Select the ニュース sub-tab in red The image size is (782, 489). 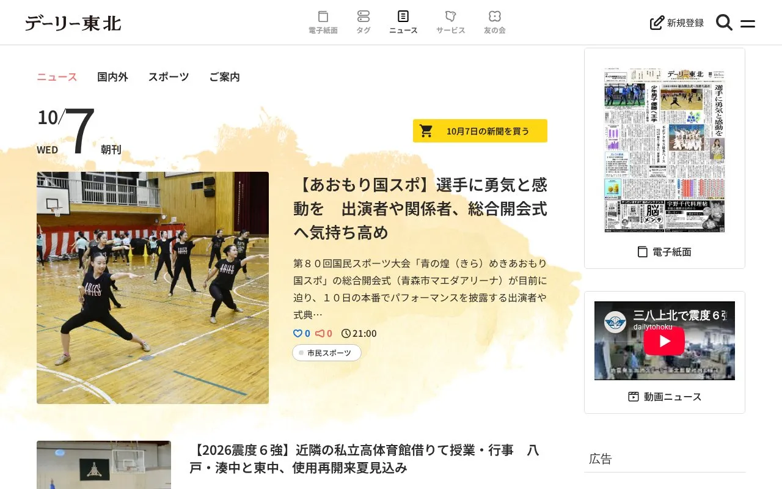click(57, 77)
